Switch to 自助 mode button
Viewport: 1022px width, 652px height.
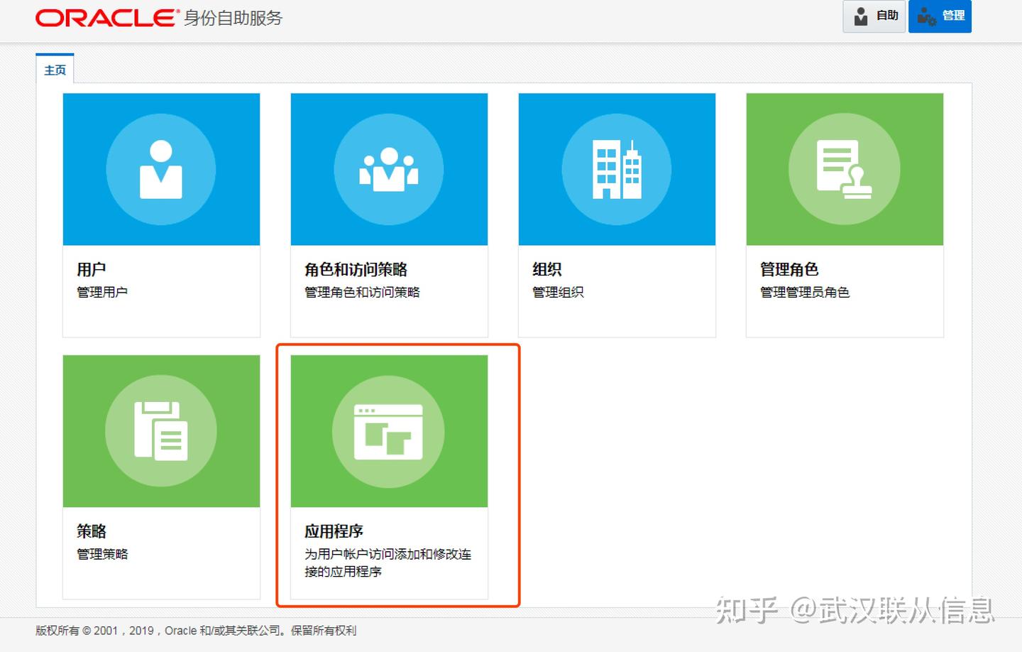[x=874, y=16]
